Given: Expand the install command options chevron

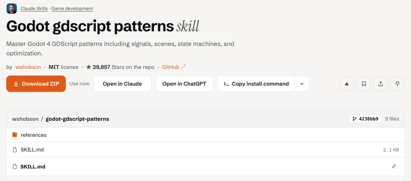Looking at the screenshot, I should coord(302,84).
